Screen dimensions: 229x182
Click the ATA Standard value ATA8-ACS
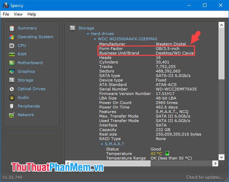pyautogui.click(x=166, y=85)
